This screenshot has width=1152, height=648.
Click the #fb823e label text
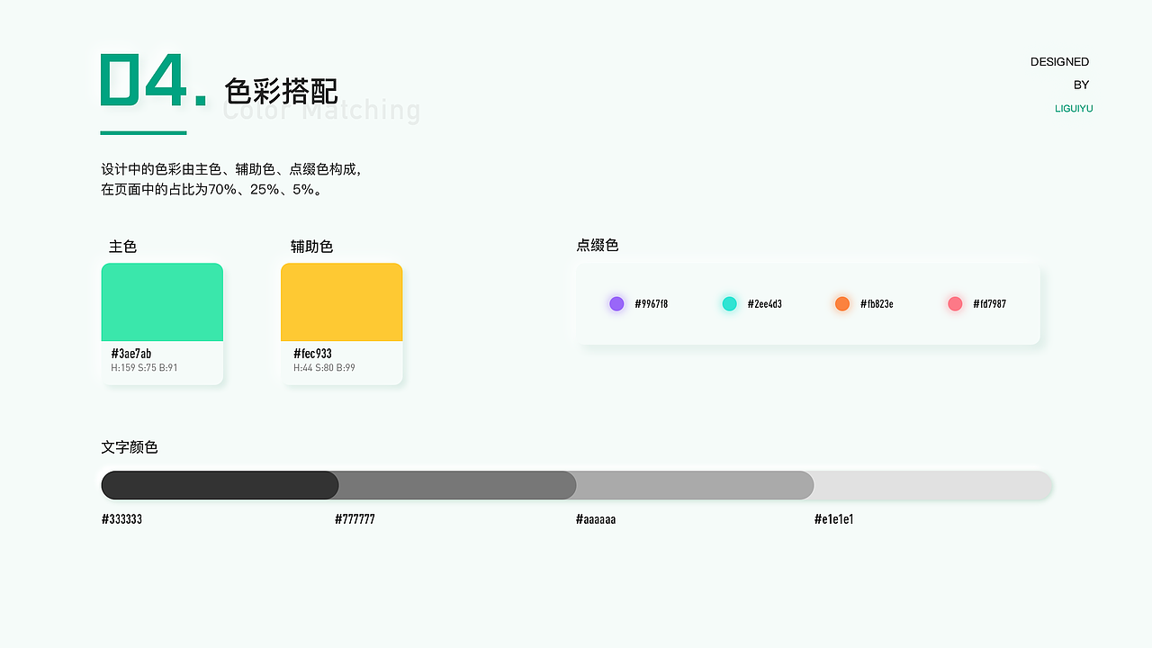[x=877, y=304]
